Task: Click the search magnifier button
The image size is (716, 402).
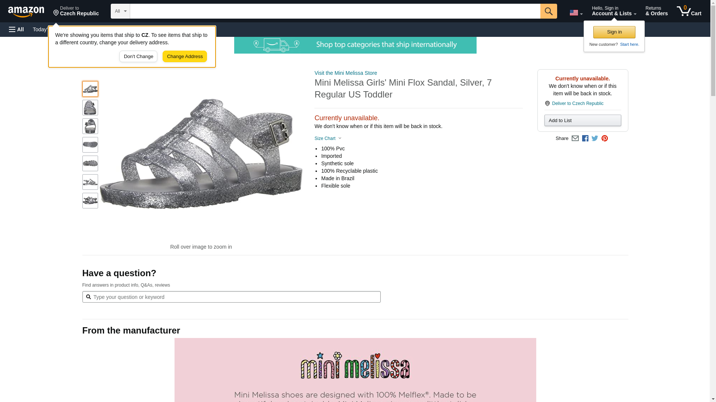Action: click(x=548, y=11)
